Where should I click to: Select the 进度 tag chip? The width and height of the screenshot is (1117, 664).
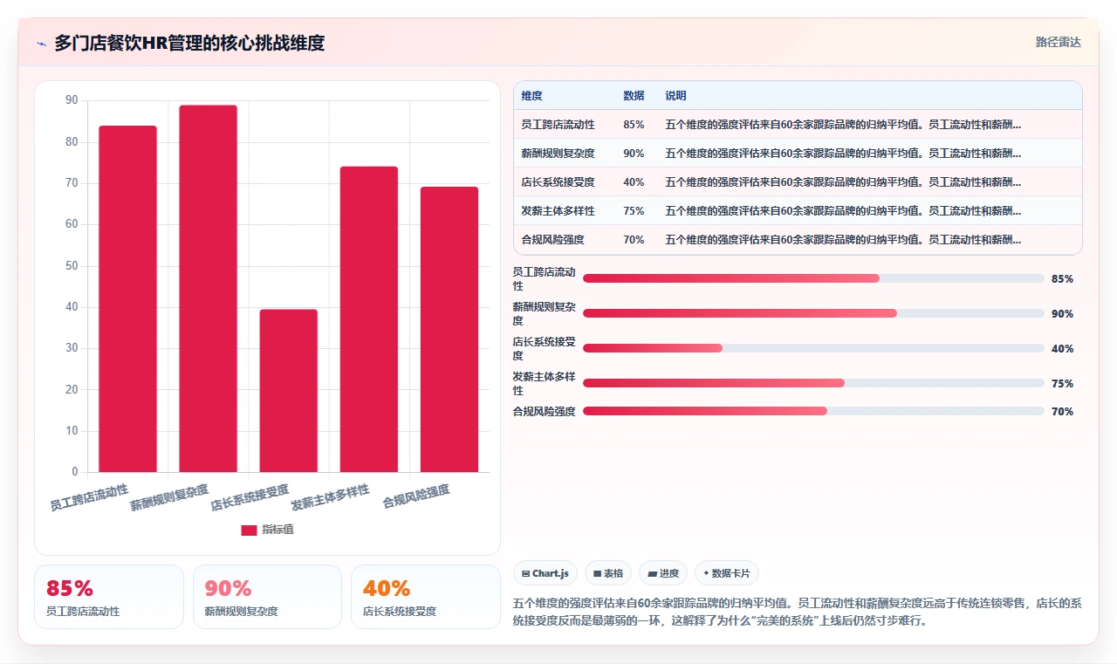(x=663, y=573)
